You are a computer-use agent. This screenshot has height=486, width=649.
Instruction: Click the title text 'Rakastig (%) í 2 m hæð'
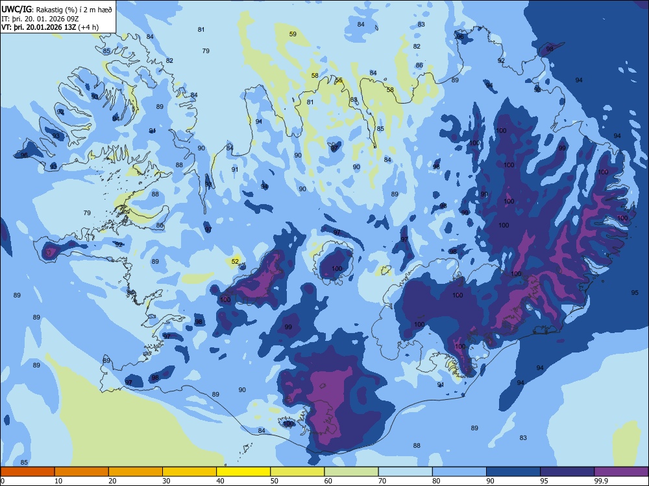pyautogui.click(x=74, y=9)
